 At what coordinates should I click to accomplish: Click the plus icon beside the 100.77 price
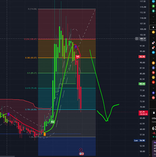click(137, 39)
